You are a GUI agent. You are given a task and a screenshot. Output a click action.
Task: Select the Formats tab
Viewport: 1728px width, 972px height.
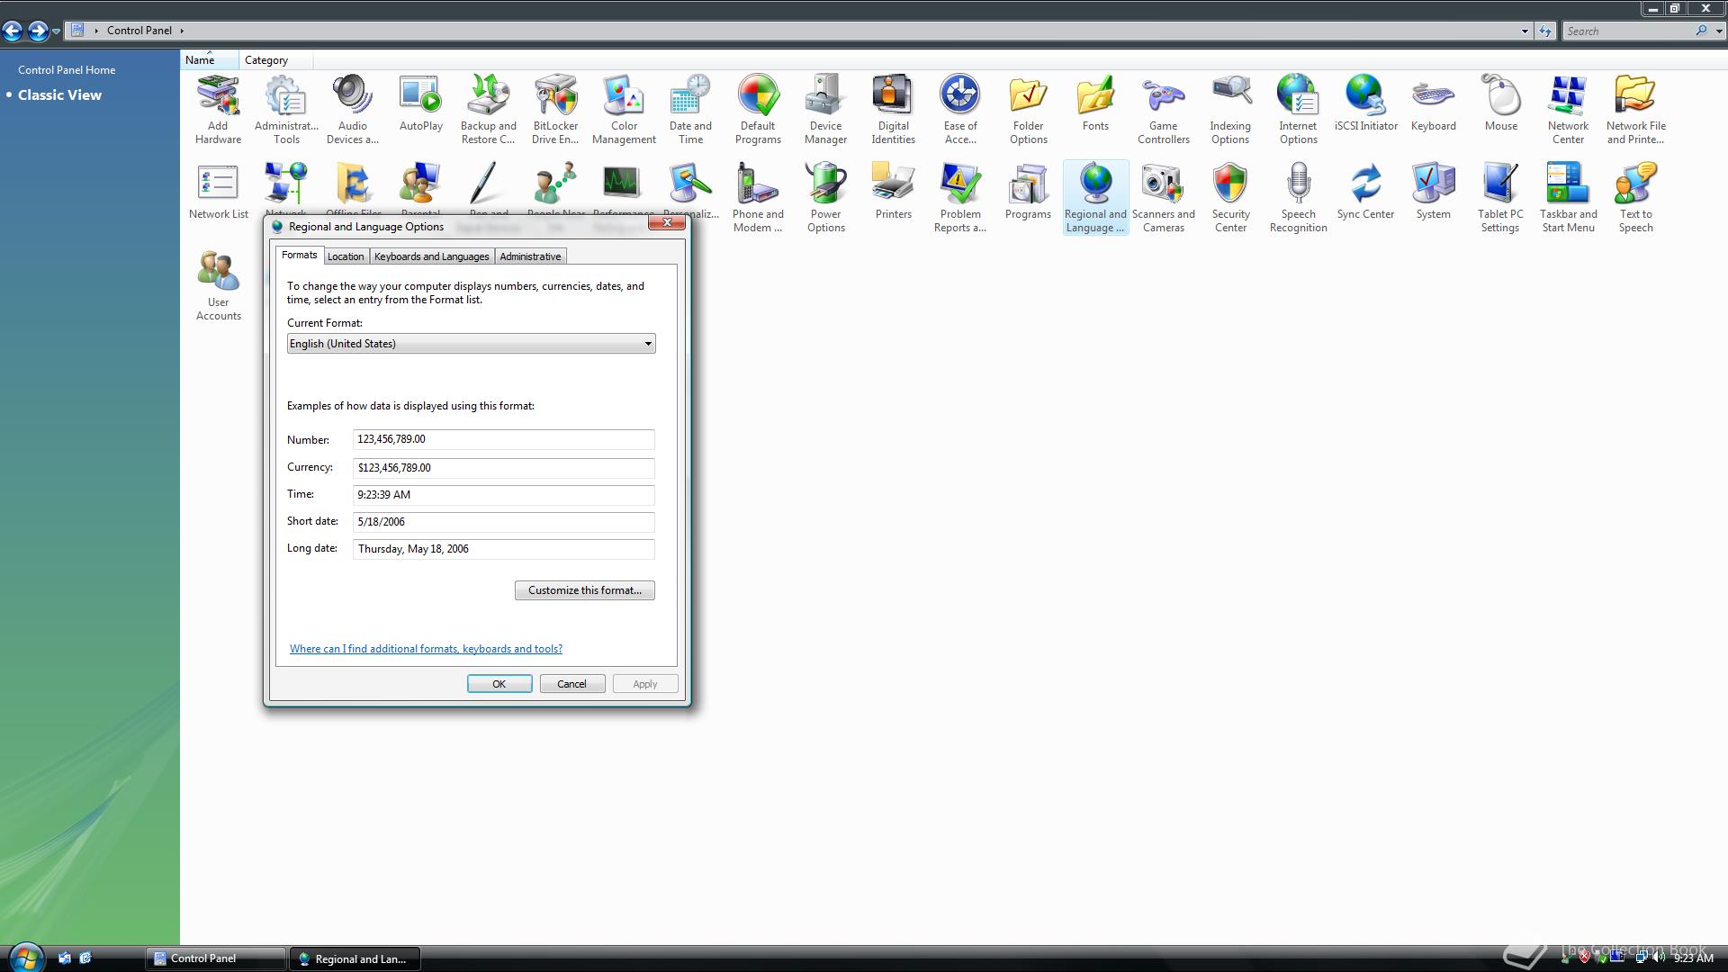pos(299,255)
